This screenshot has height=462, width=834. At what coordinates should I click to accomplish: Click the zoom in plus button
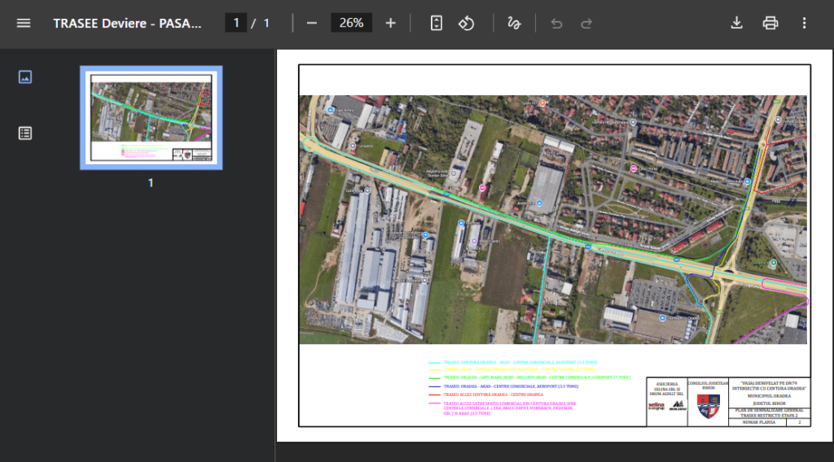(x=390, y=23)
